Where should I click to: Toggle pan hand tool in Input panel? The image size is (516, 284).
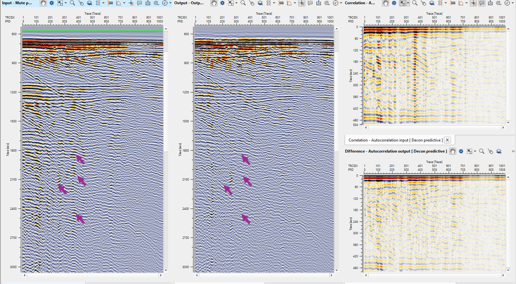pos(43,3)
